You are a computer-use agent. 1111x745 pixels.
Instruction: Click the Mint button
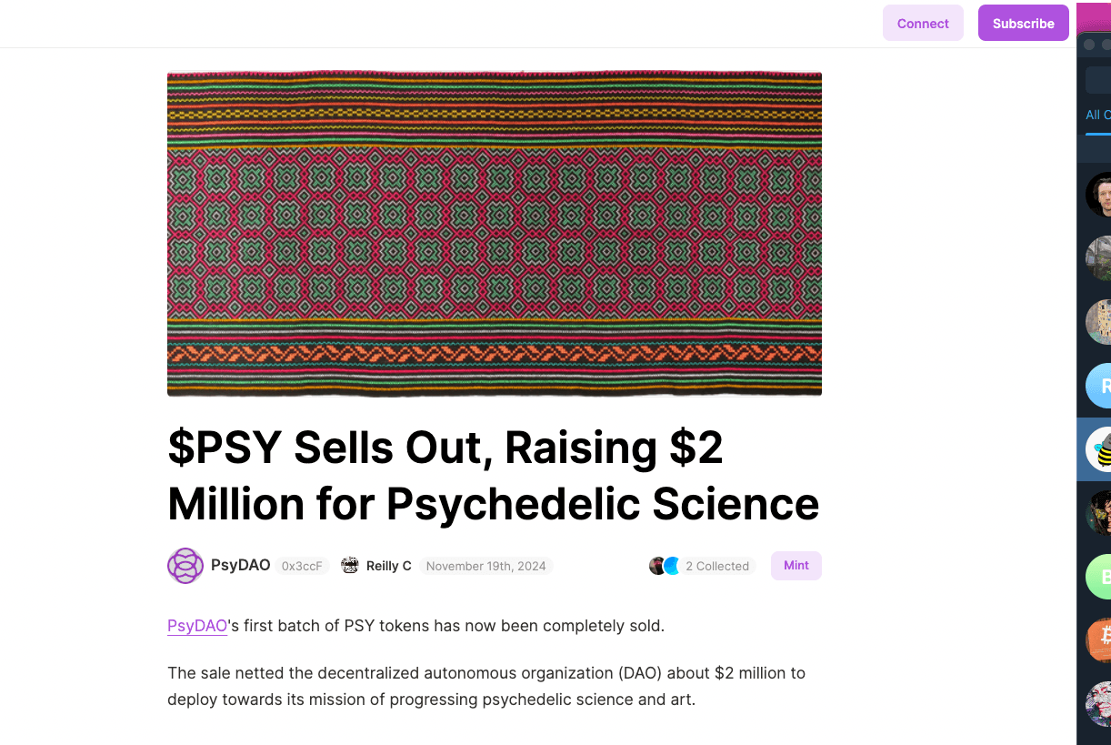796,565
